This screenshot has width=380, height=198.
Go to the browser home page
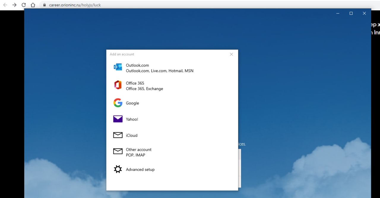pos(33,5)
